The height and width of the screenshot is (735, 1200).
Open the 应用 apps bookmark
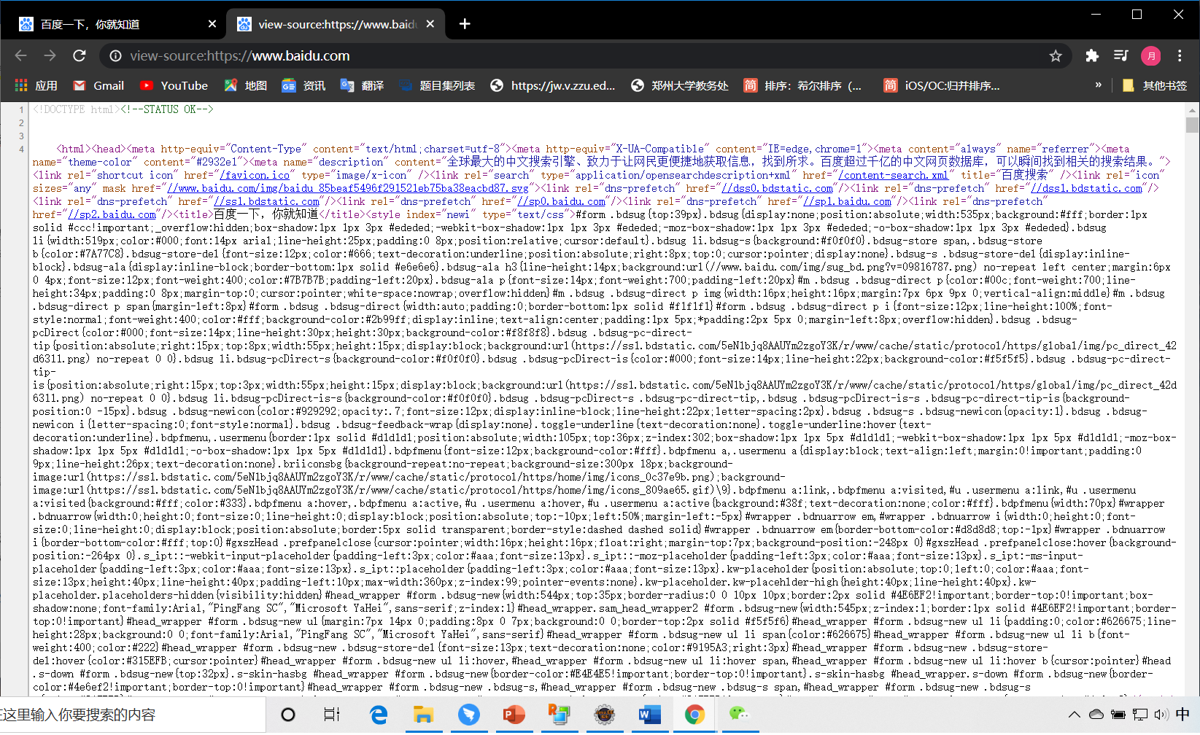36,85
